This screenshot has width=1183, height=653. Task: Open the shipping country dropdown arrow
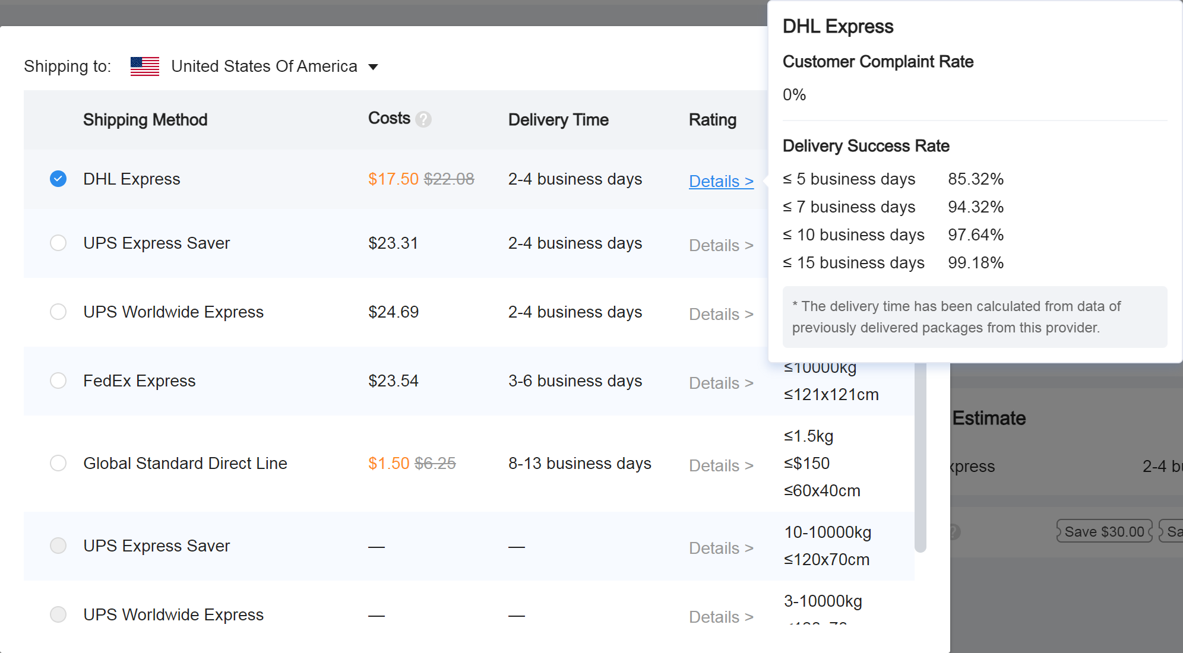point(373,66)
